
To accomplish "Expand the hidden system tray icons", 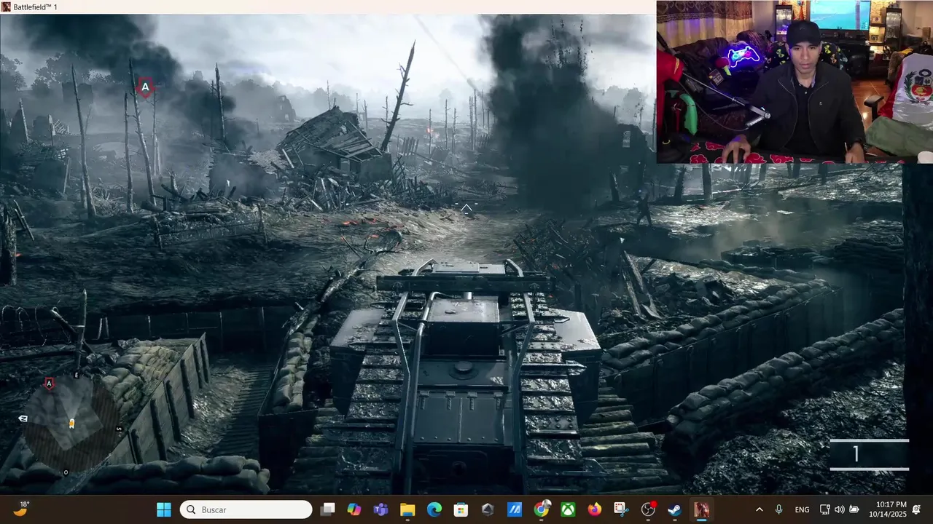I will [x=760, y=509].
